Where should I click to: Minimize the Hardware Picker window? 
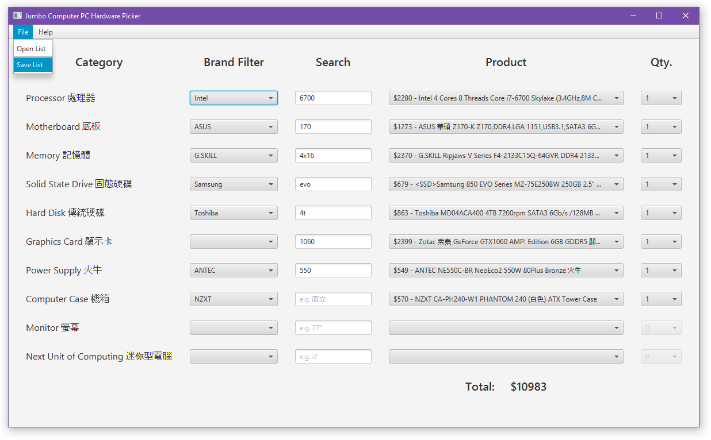[633, 16]
